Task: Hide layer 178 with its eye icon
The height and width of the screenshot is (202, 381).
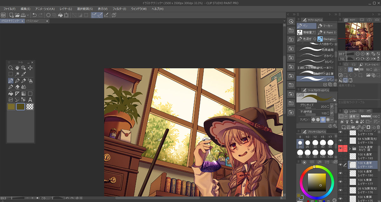Action: point(340,141)
